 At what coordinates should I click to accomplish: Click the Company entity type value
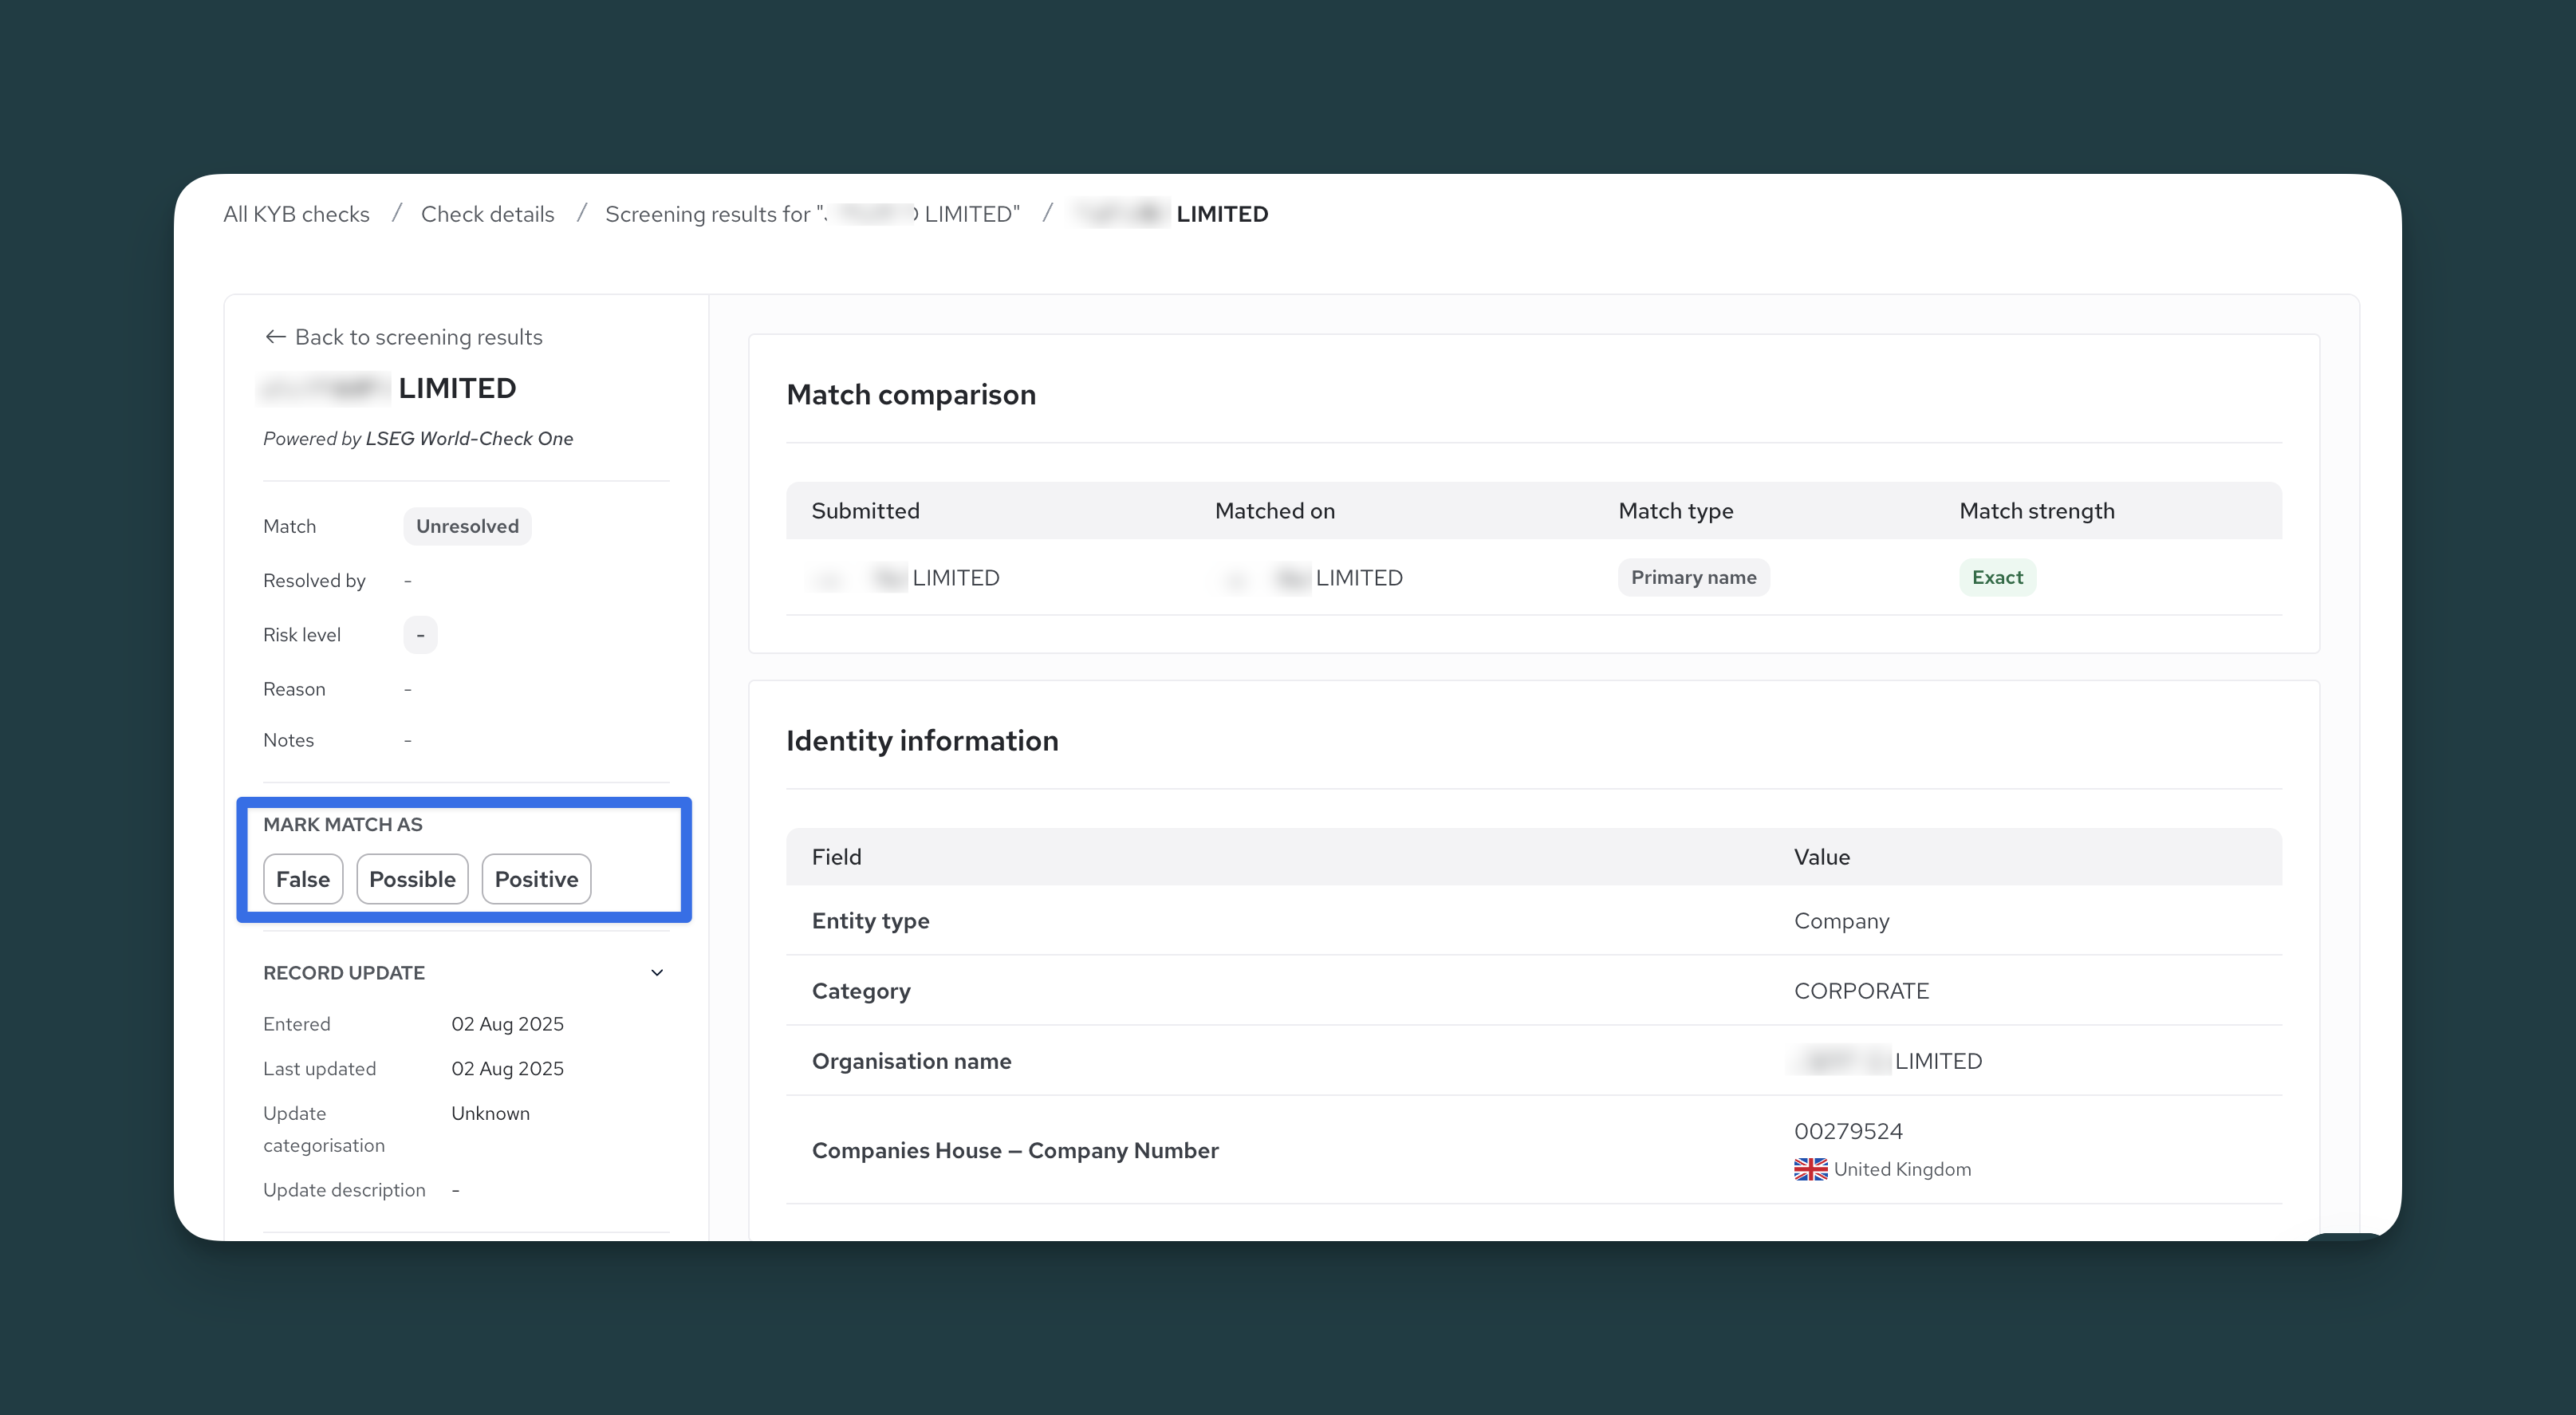(x=1841, y=921)
